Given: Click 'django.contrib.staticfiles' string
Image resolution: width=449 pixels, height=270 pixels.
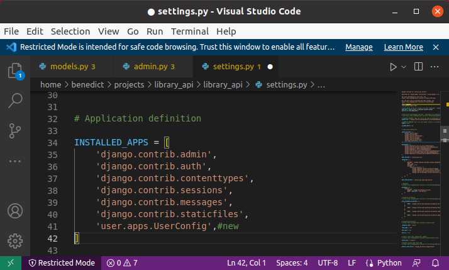Looking at the screenshot, I should (170, 214).
